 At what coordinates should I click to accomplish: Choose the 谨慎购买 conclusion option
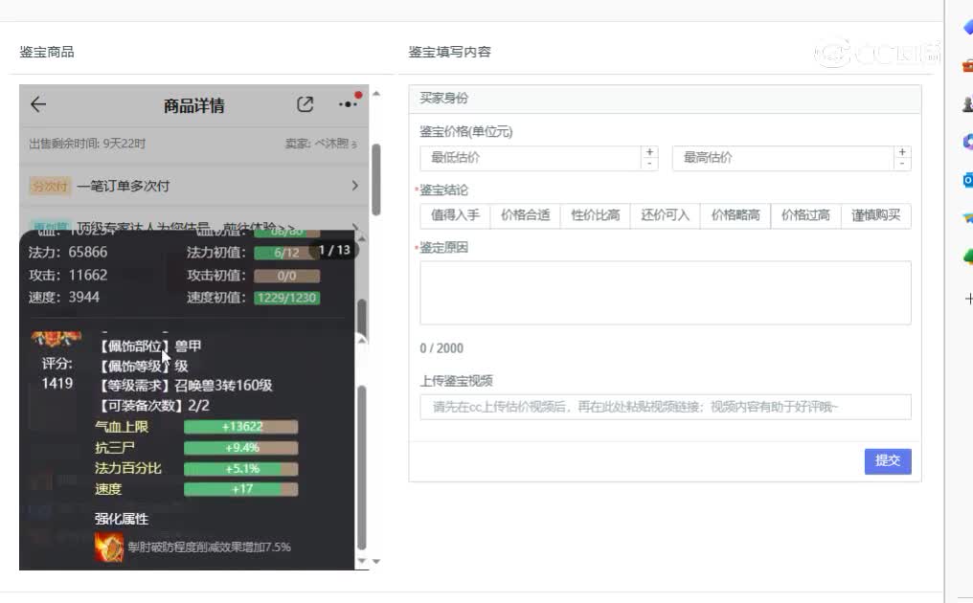coord(875,215)
